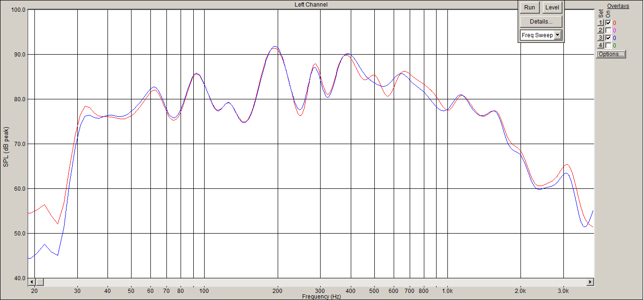The image size is (644, 300).
Task: Click overlay Set button 1
Action: (600, 23)
